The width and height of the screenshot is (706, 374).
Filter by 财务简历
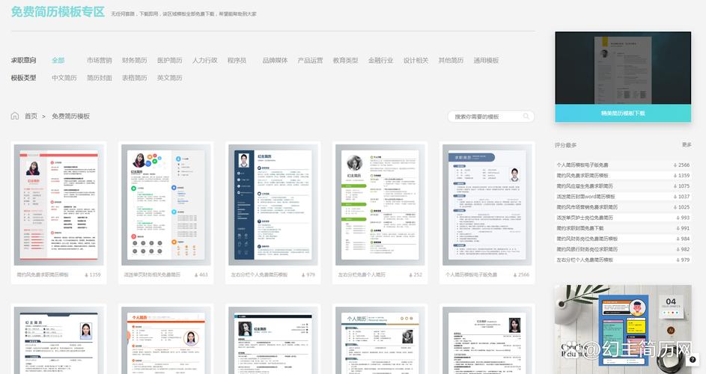(134, 61)
